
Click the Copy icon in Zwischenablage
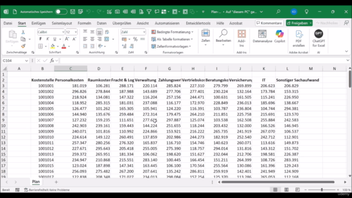23,39
